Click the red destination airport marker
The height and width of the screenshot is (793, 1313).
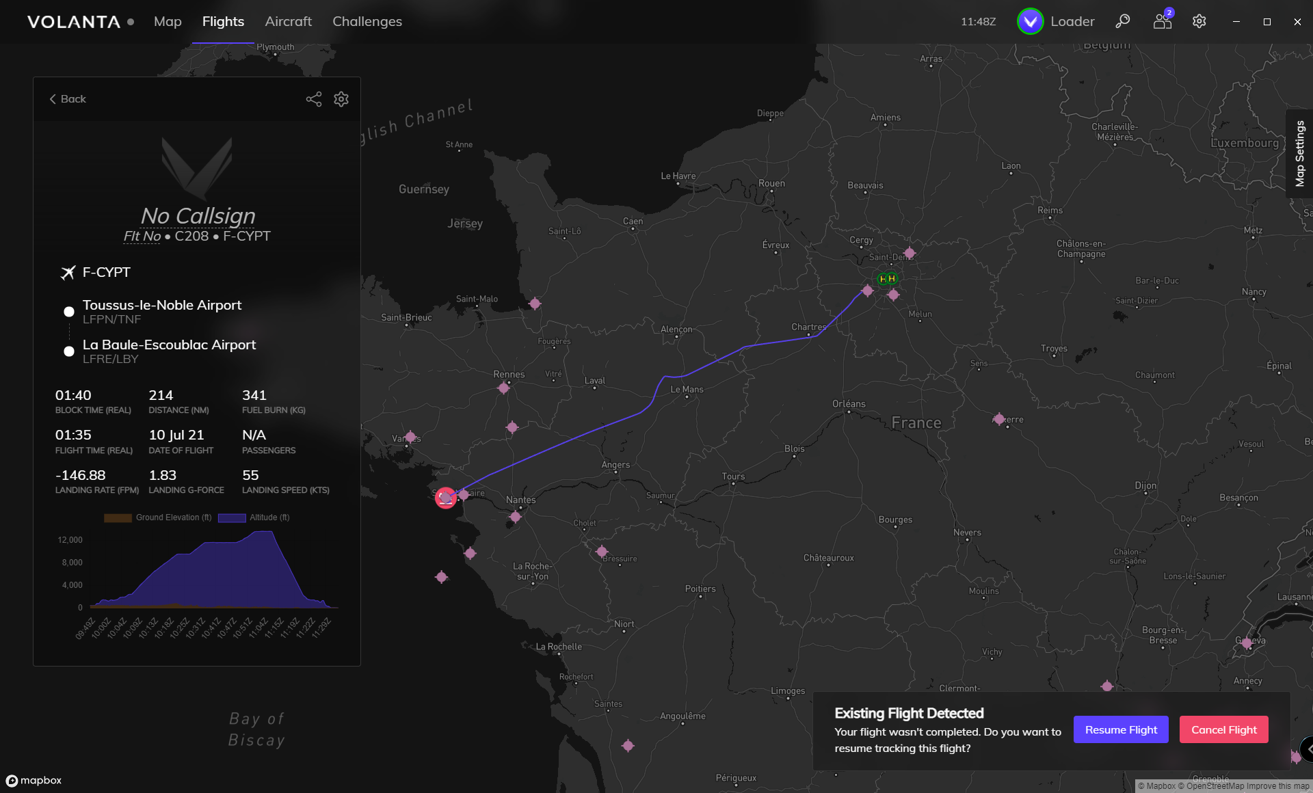pyautogui.click(x=445, y=498)
